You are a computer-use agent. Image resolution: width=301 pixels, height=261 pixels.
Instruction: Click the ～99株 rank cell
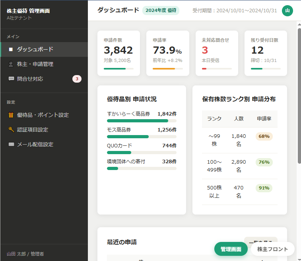(x=214, y=140)
